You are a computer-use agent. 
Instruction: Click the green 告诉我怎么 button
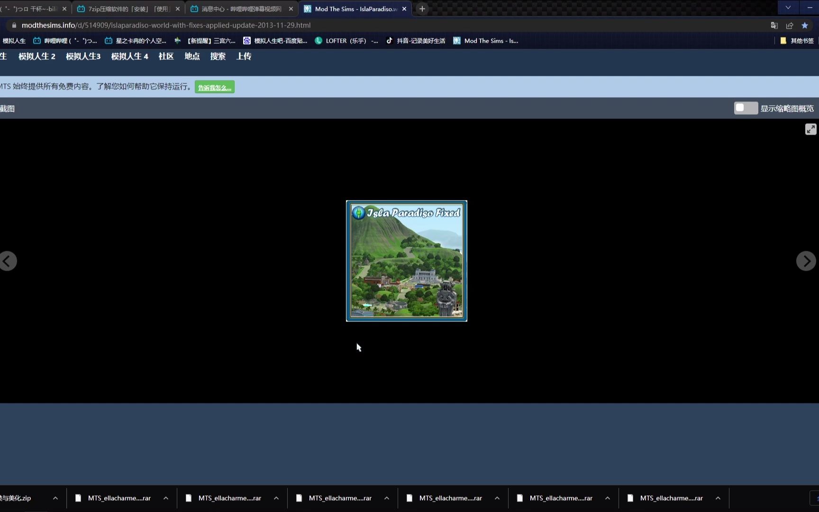point(215,87)
